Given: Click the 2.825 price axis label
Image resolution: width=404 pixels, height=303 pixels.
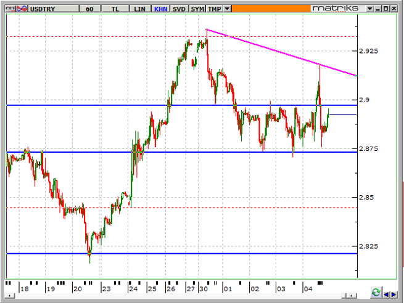Looking at the screenshot, I should pos(369,246).
